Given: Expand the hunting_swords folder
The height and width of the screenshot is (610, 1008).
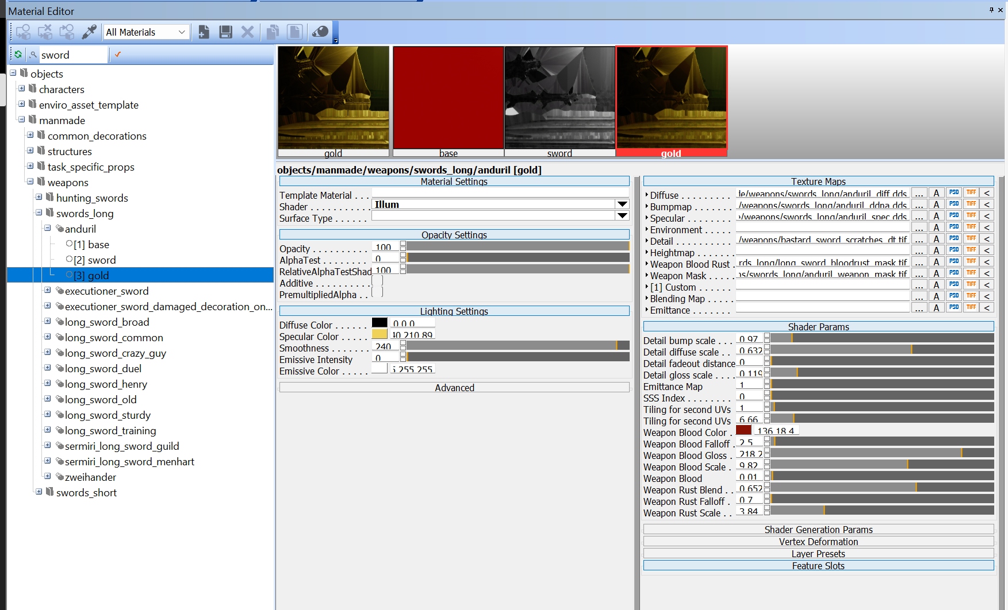Looking at the screenshot, I should pos(39,197).
